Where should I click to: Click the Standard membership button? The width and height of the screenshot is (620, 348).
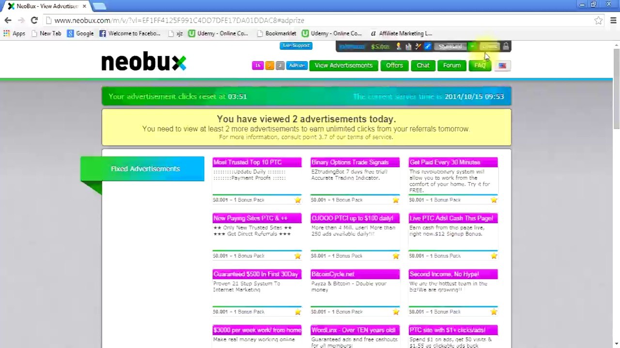coord(450,46)
